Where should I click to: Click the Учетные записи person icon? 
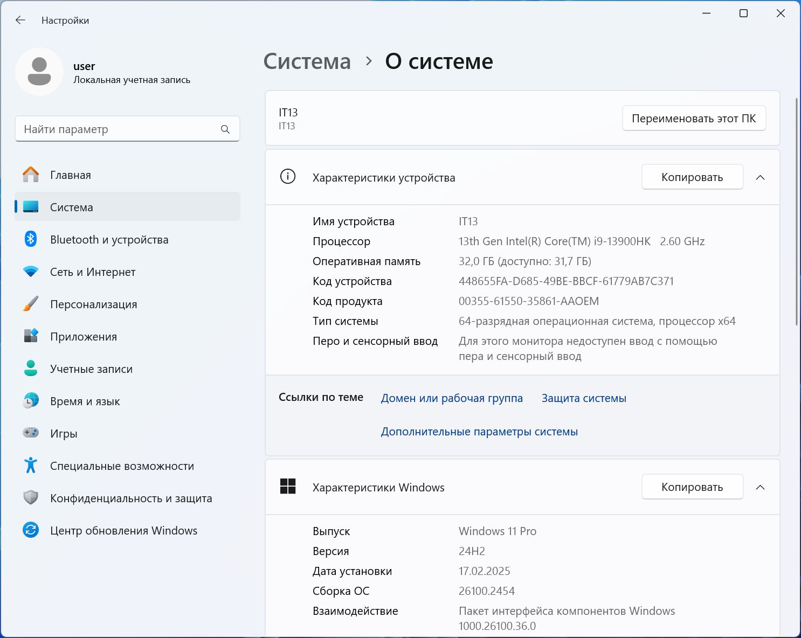coord(31,368)
